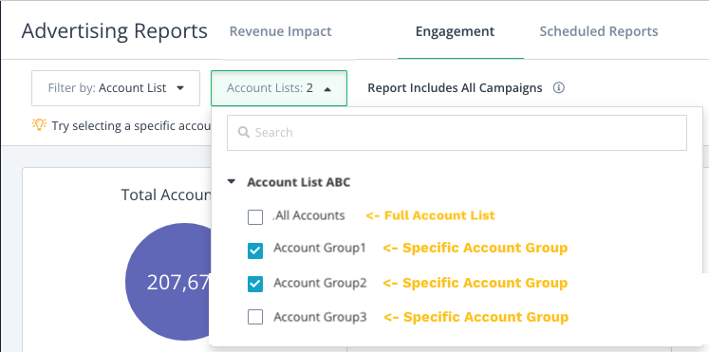Uncheck the Account Group2 checkbox
Screen dimensions: 709x352
coord(255,285)
